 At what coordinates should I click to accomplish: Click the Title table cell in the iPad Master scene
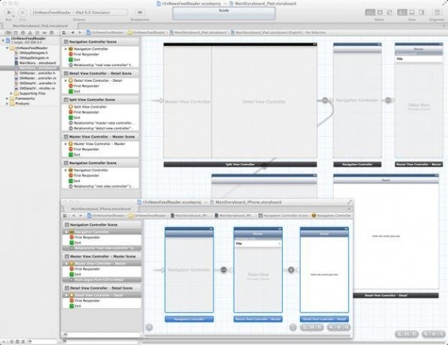pos(419,59)
